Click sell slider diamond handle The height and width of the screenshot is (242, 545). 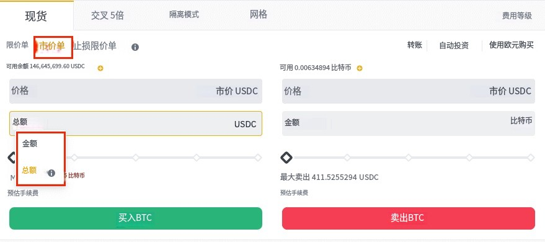[286, 158]
